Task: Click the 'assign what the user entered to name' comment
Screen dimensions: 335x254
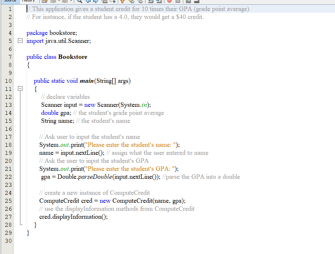Action: pos(157,153)
